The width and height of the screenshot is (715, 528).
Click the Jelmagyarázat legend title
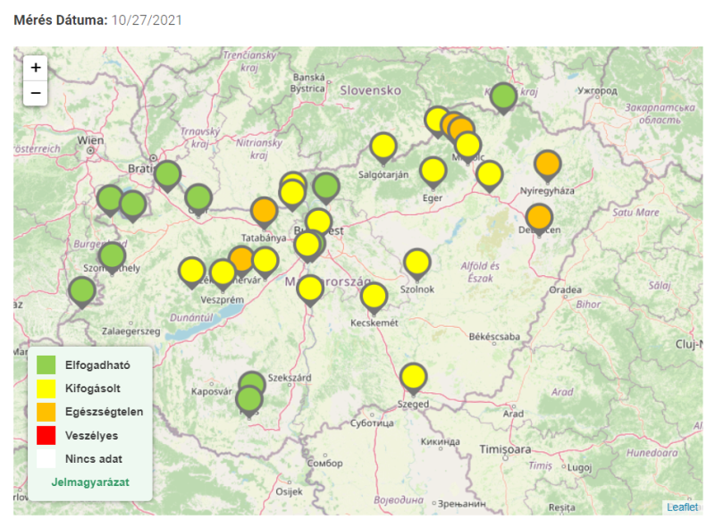pyautogui.click(x=90, y=482)
